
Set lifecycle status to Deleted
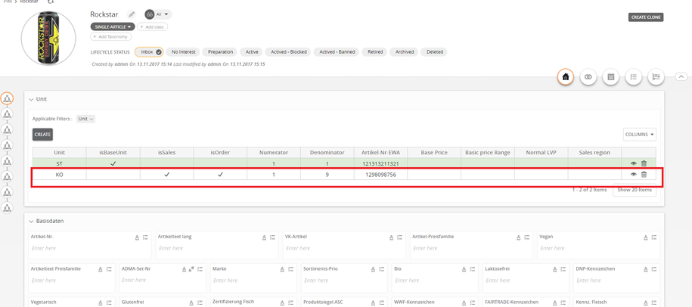pos(434,52)
